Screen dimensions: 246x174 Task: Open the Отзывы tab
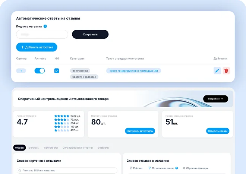19,148
